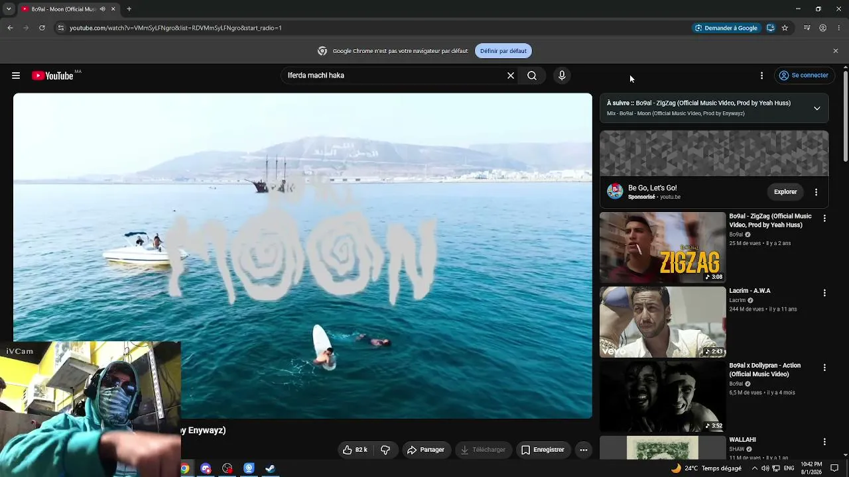Open the Bo9al channel under ZigZag
The height and width of the screenshot is (477, 849).
tap(736, 235)
